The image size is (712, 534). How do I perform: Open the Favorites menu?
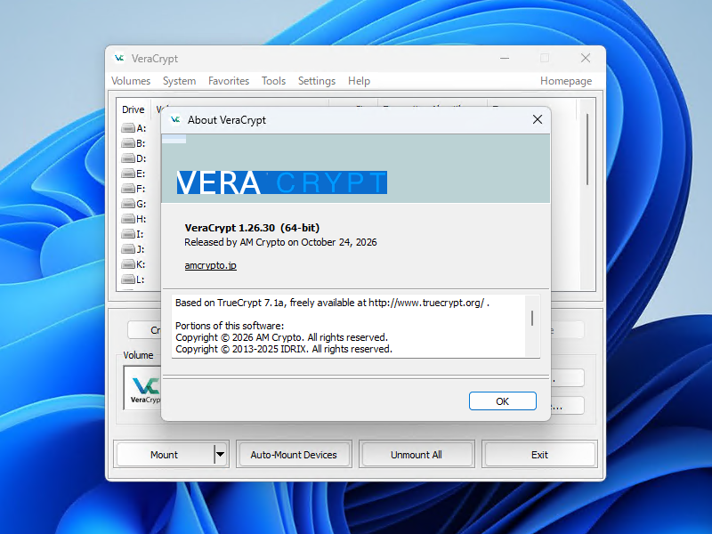229,81
